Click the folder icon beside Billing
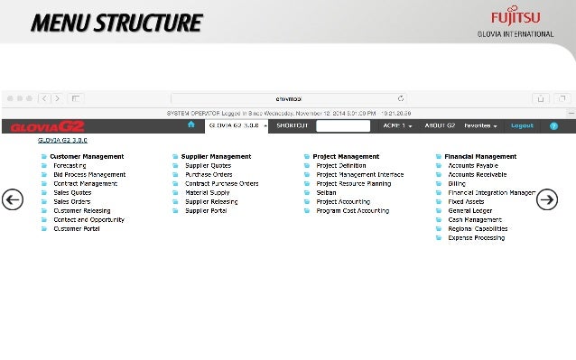 point(438,183)
